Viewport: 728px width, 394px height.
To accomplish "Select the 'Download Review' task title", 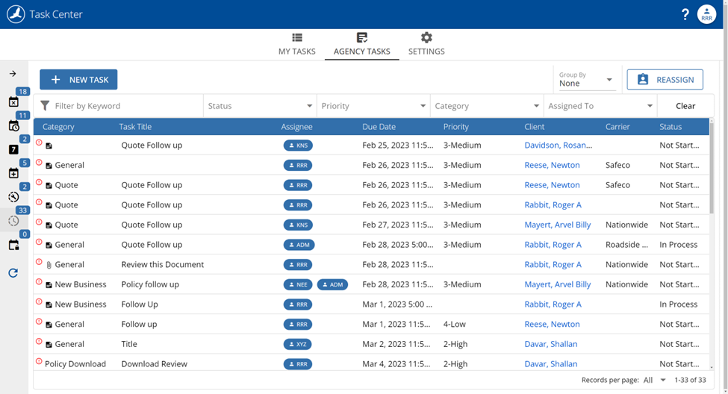I will pyautogui.click(x=154, y=364).
